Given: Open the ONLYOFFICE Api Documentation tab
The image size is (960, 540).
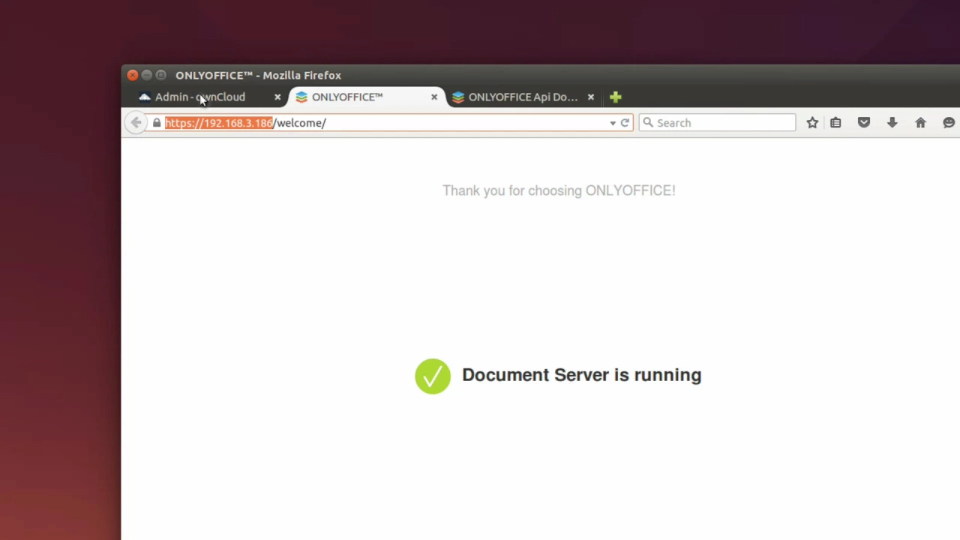Looking at the screenshot, I should (523, 97).
